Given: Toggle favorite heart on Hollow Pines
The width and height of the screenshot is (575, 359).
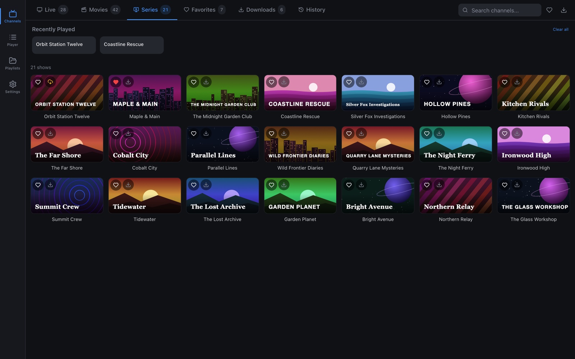Looking at the screenshot, I should point(427,82).
